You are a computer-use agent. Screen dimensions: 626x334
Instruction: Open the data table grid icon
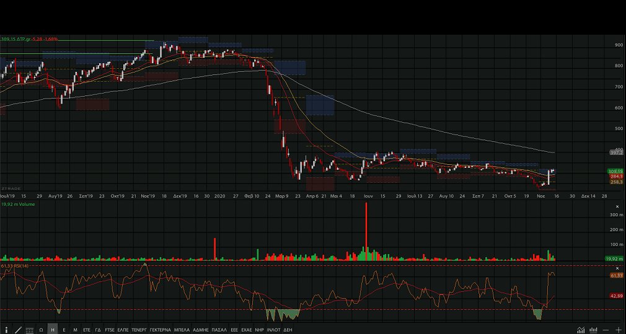(x=29, y=330)
